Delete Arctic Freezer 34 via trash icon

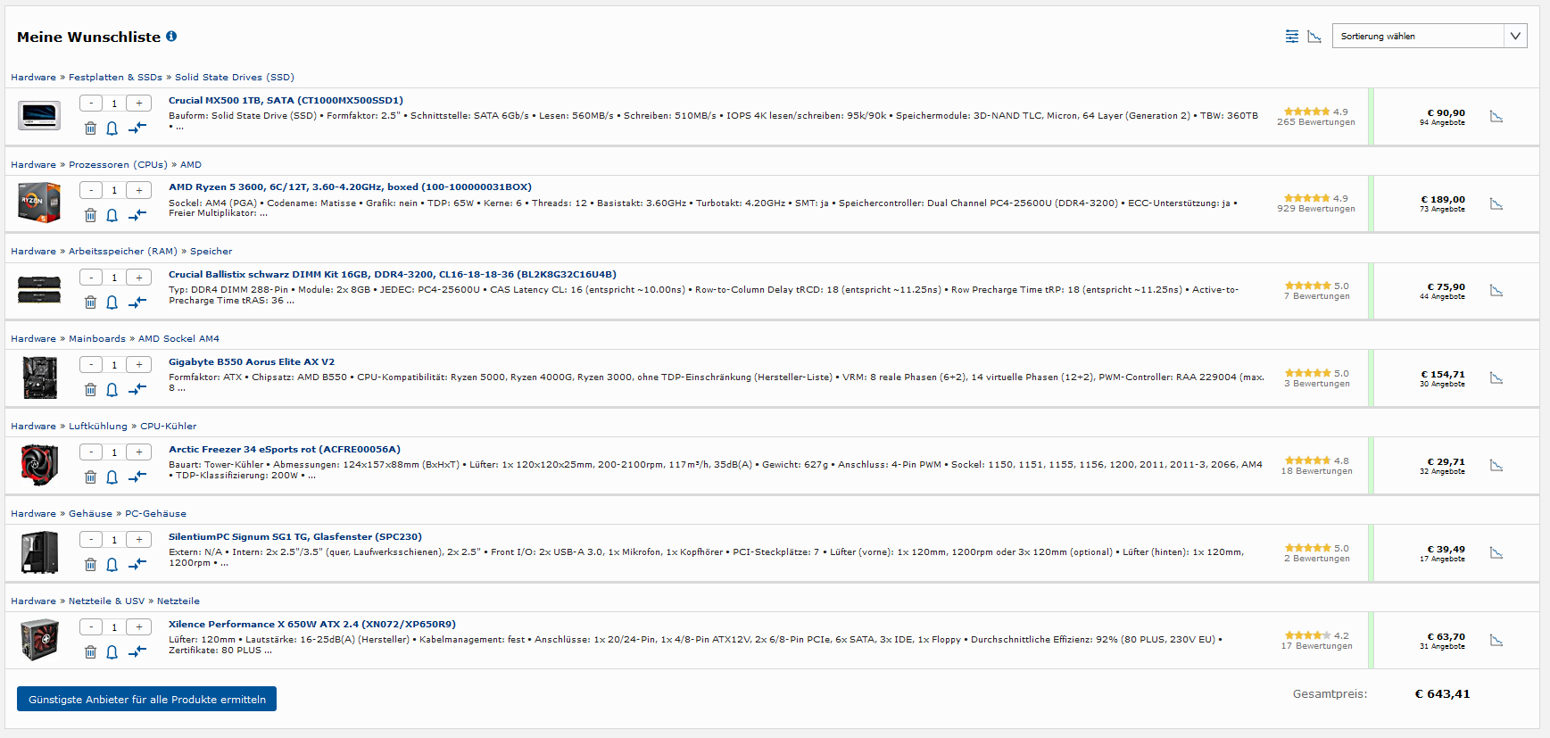[x=90, y=477]
